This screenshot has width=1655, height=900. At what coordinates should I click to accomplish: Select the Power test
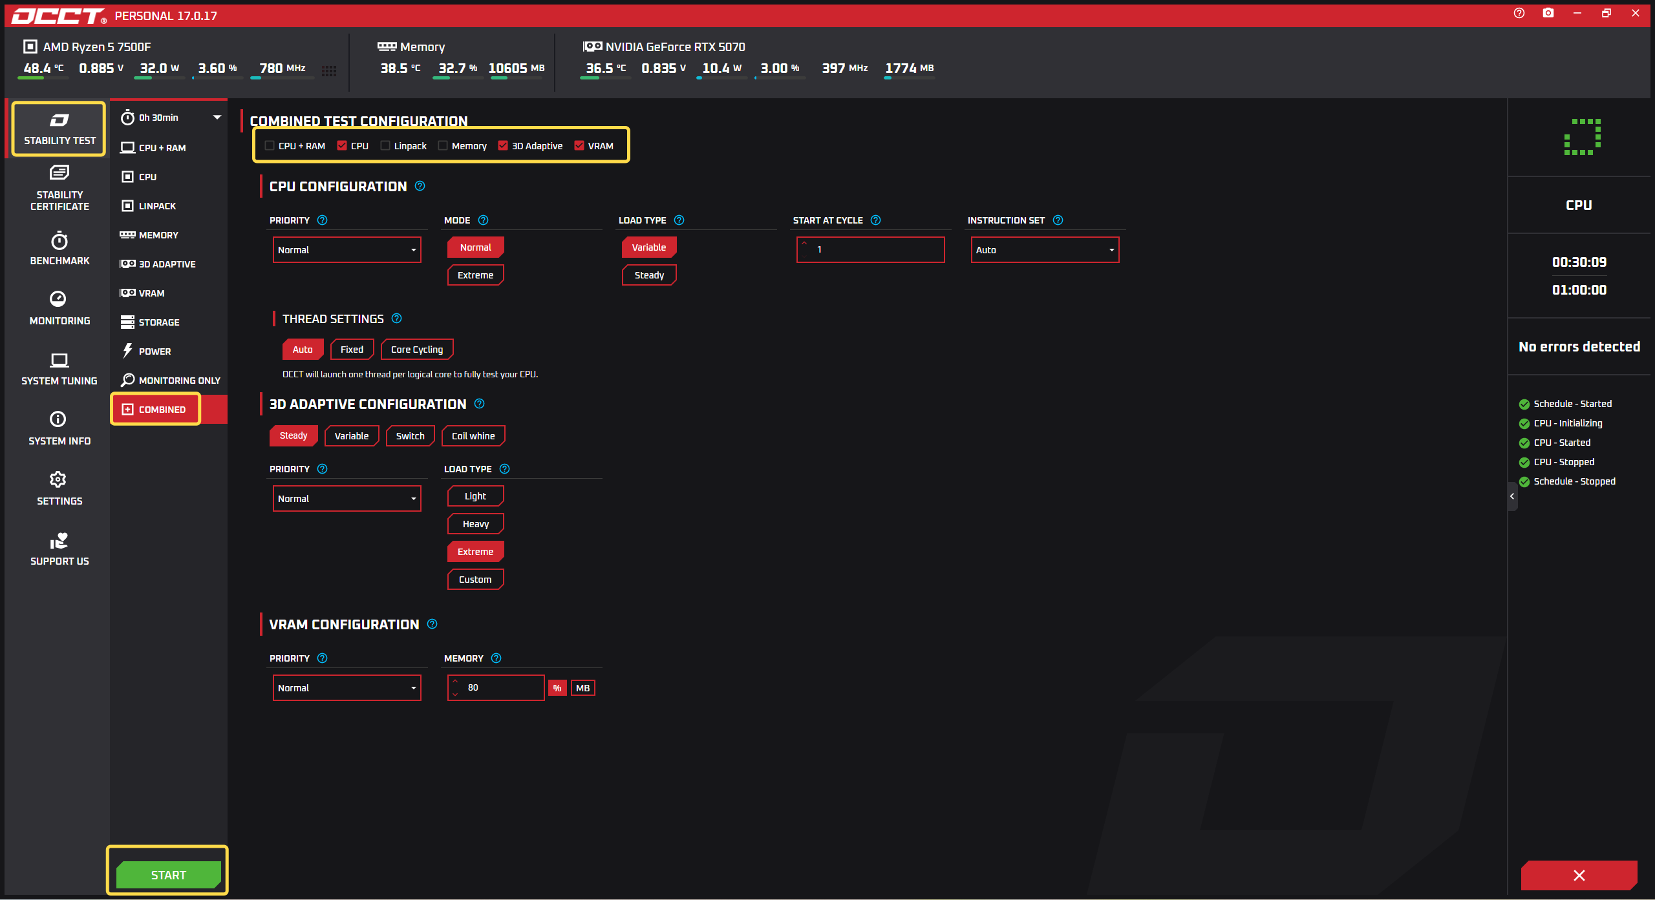pos(169,351)
